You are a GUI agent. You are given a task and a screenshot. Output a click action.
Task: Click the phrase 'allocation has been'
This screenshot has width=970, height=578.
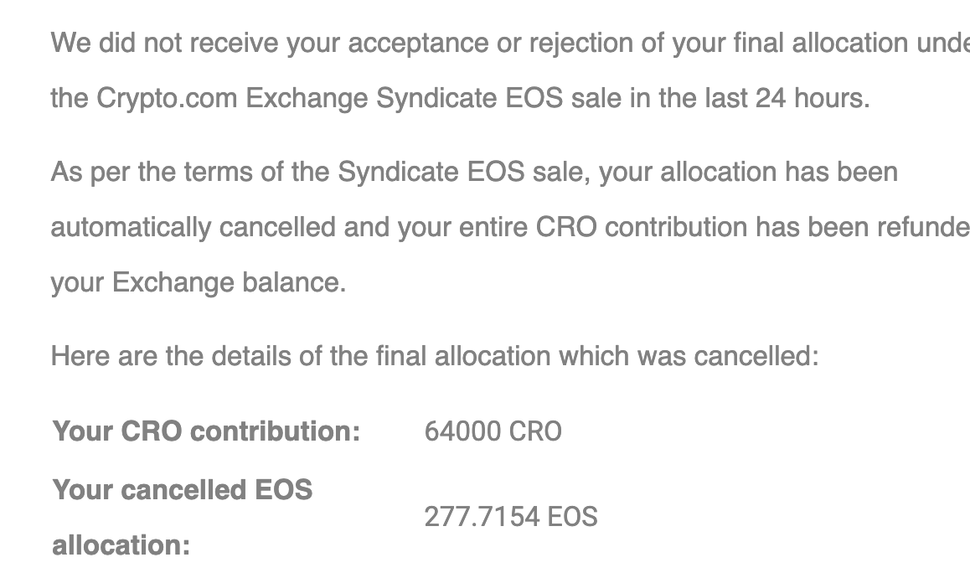point(780,172)
